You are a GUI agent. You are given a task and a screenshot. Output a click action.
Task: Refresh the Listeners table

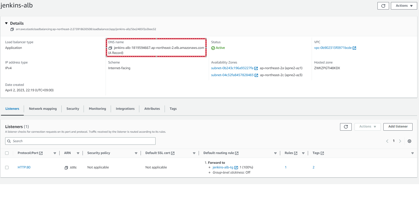point(346,127)
